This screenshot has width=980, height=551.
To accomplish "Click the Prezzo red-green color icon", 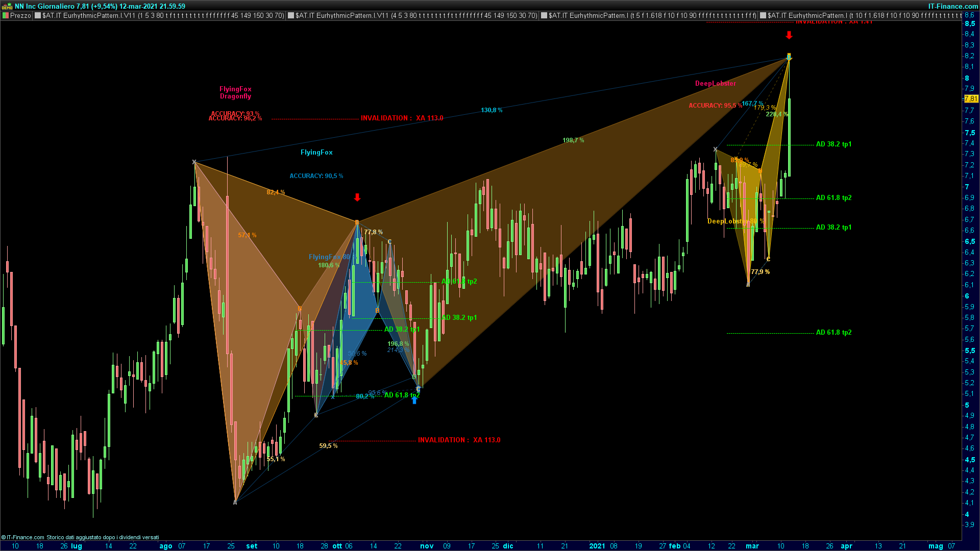I will (6, 16).
